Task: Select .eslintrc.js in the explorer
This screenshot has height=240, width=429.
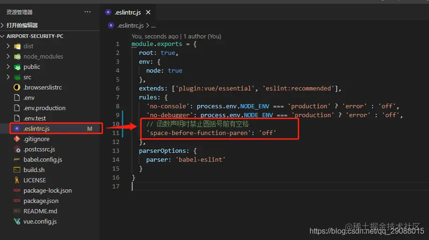Action: [37, 128]
